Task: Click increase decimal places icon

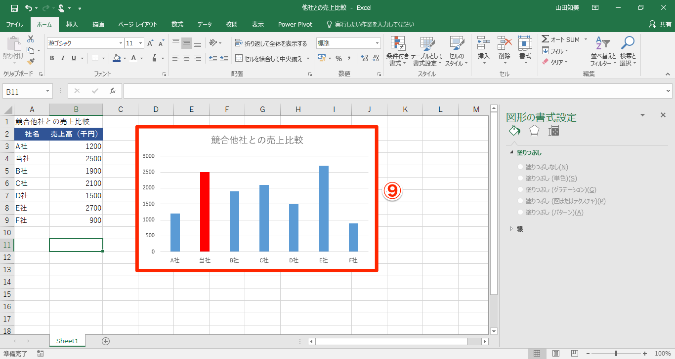Action: 365,58
